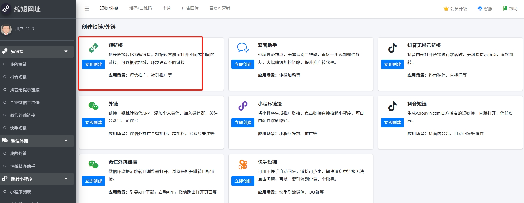Click the 客服 headset icon

pos(480,9)
